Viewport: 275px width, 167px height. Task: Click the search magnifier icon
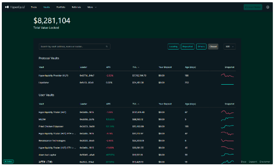point(107,46)
